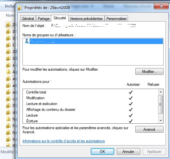This screenshot has width=170, height=159.
Task: Select the folder icon beside 'A' in Explorer
Action: coord(8,72)
